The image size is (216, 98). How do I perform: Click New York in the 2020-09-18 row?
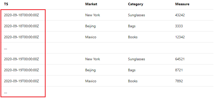pos(92,15)
